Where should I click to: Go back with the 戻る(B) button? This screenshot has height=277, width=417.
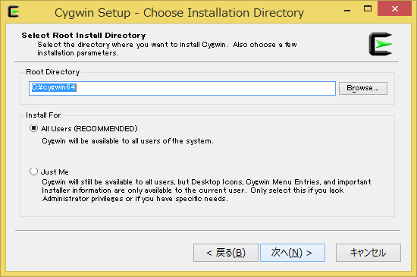226,253
